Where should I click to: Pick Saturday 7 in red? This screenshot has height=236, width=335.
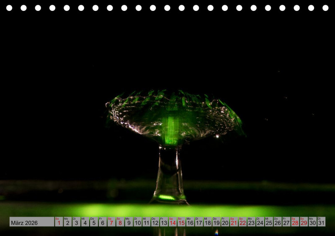coord(111,222)
